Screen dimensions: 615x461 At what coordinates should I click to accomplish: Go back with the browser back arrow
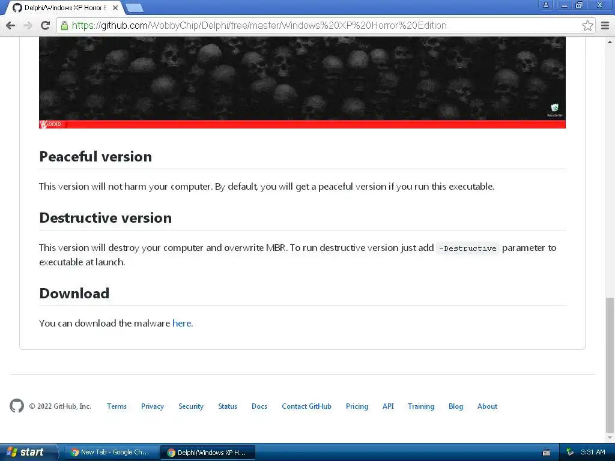tap(11, 25)
